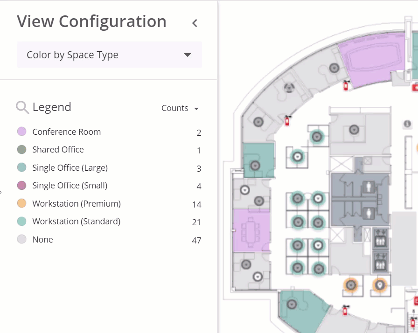
Task: Click the purple Conference Room color swatch
Action: pyautogui.click(x=21, y=132)
